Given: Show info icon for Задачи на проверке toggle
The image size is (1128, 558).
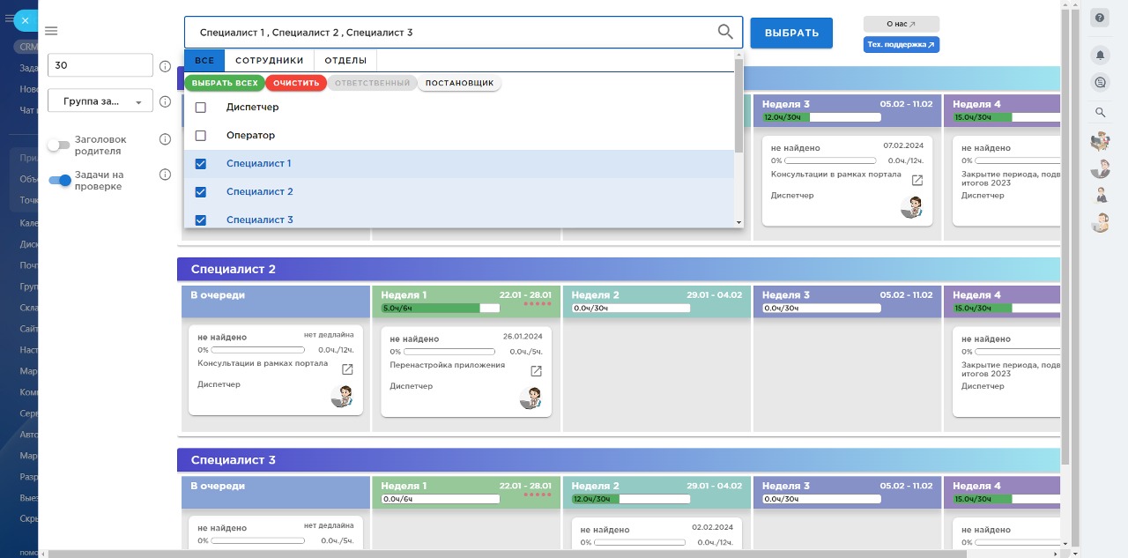Looking at the screenshot, I should tap(165, 175).
